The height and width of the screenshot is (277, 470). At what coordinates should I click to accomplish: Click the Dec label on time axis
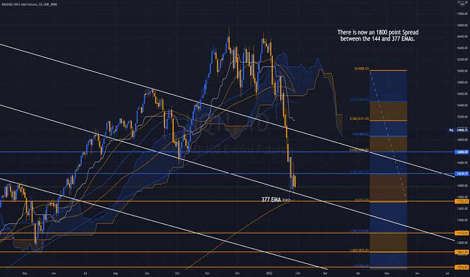(x=238, y=273)
